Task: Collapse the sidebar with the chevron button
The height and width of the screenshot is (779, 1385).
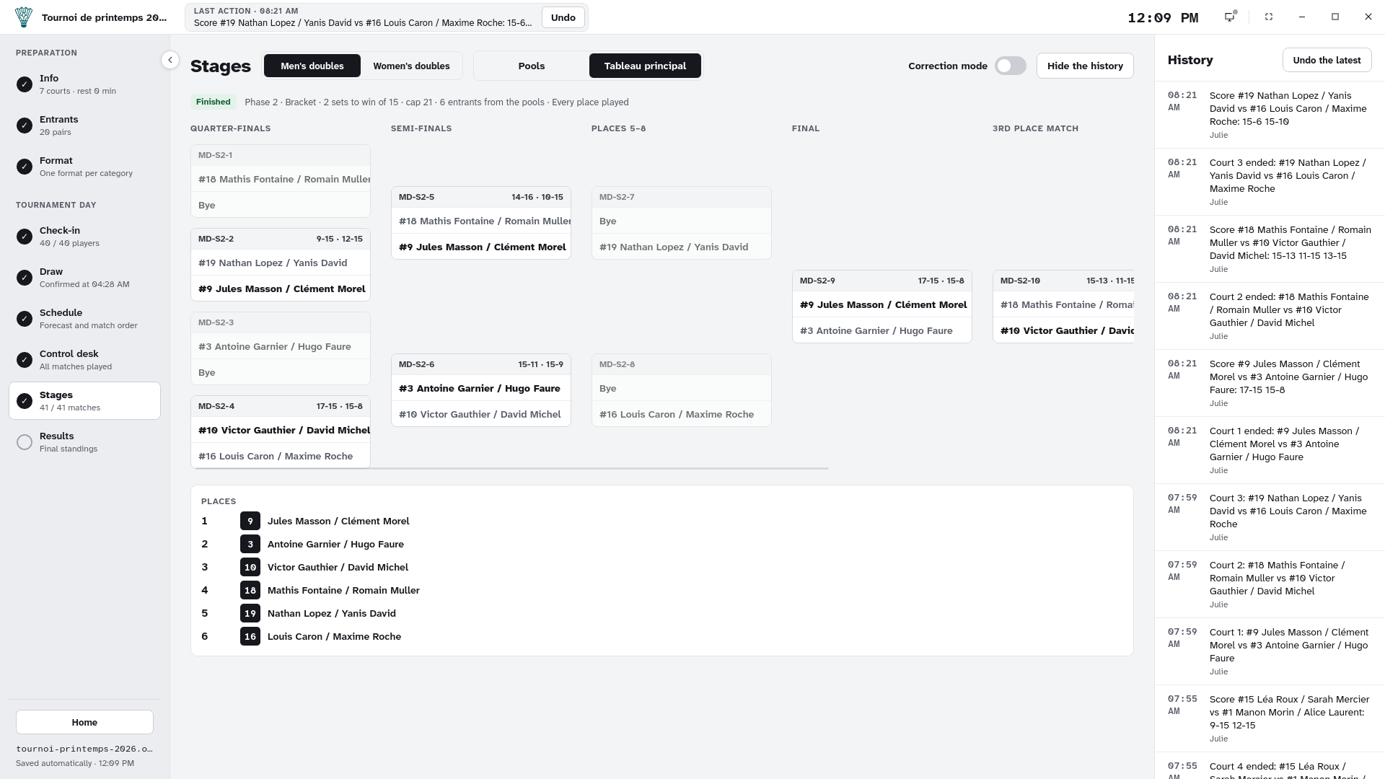Action: [170, 60]
